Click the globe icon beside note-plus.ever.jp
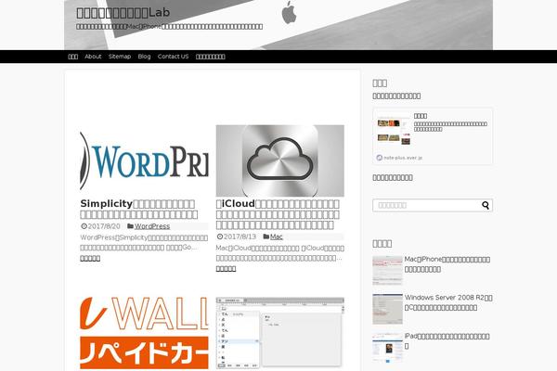Screen dimensions: 557x371 (x=380, y=158)
